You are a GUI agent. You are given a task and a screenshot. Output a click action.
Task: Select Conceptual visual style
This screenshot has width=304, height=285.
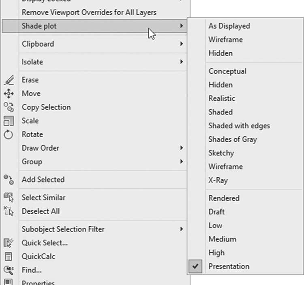click(245, 71)
